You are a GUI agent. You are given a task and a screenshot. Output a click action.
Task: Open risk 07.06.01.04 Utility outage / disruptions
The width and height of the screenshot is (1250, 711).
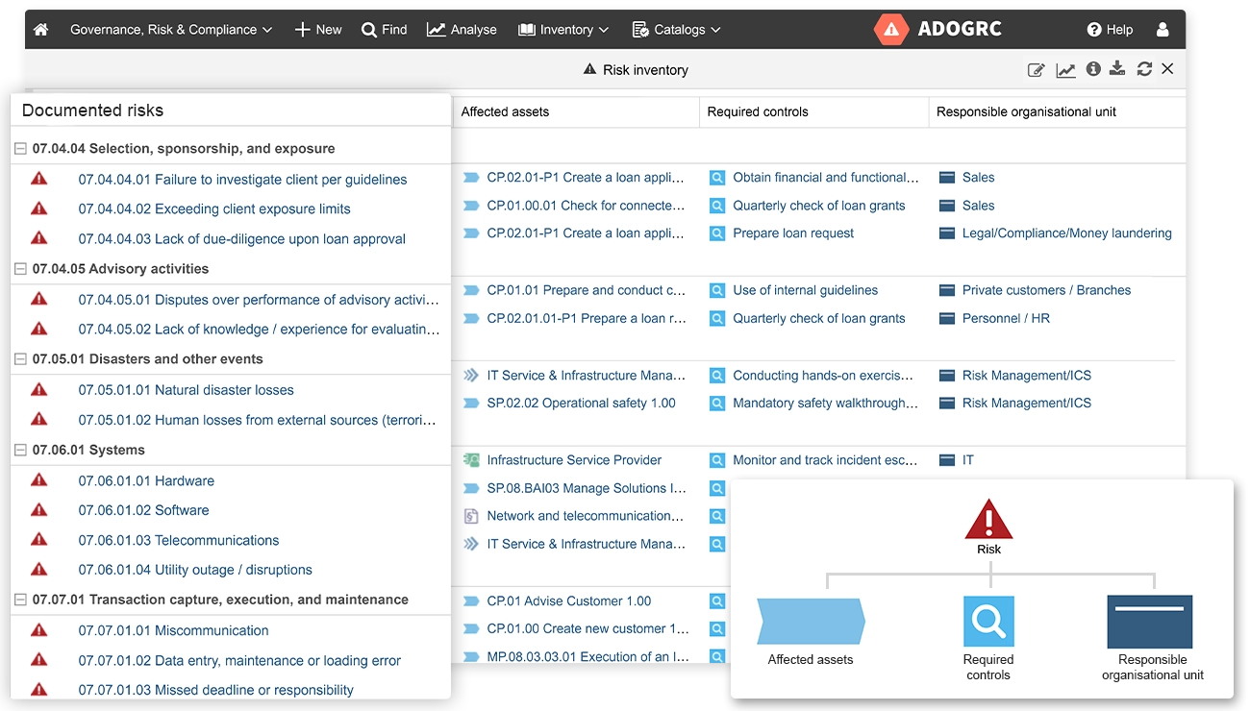tap(195, 569)
